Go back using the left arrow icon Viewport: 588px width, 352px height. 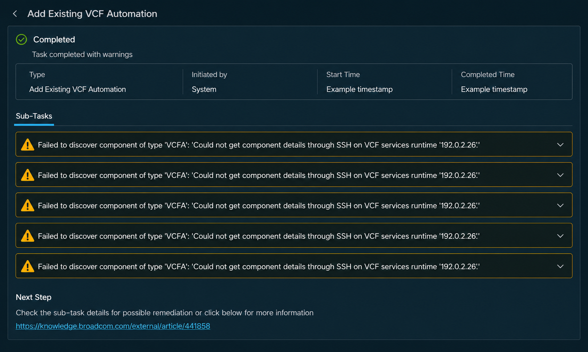coord(15,14)
